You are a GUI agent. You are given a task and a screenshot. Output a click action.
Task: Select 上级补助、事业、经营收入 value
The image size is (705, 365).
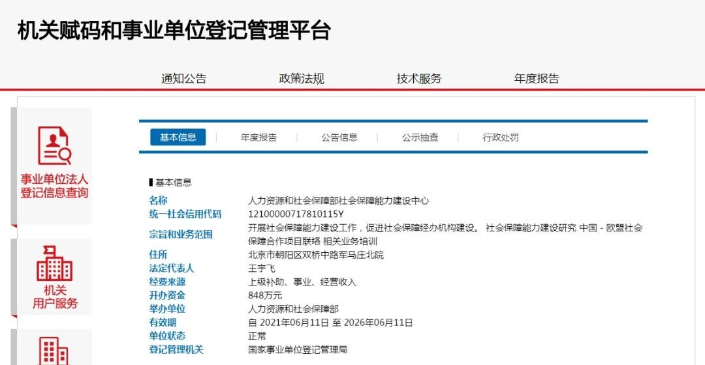click(x=302, y=282)
